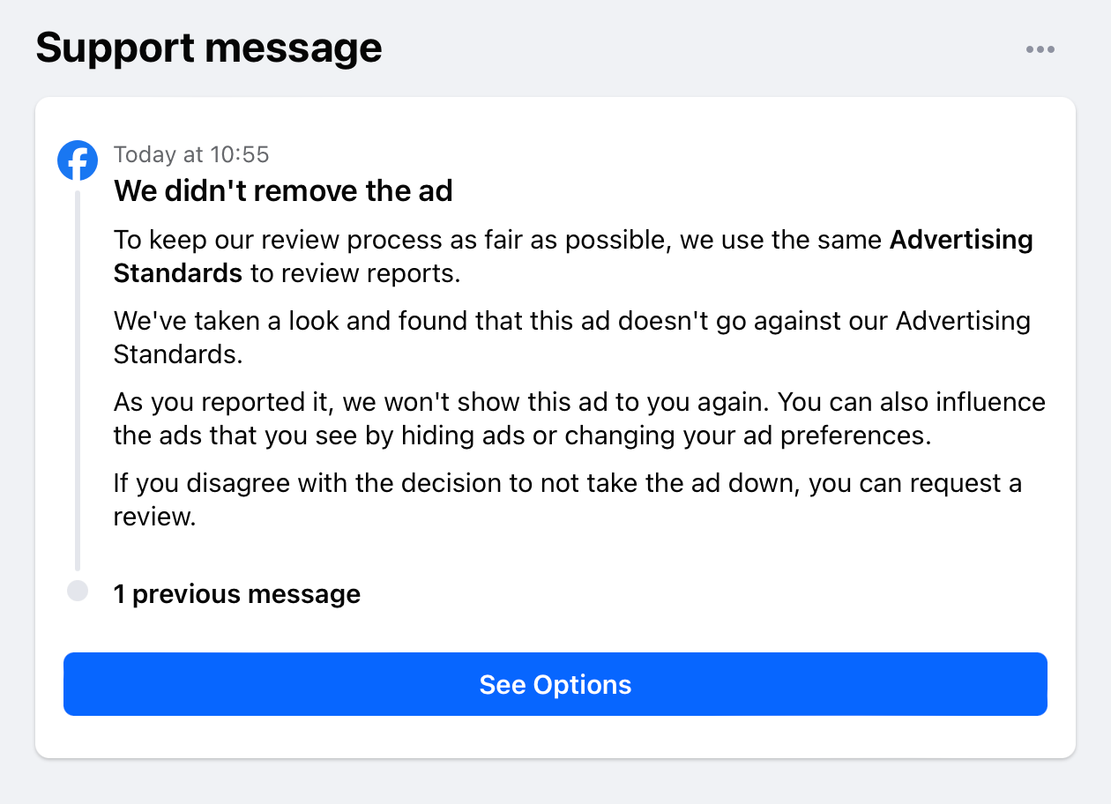Click the See Options button
Viewport: 1111px width, 804px height.
point(555,684)
